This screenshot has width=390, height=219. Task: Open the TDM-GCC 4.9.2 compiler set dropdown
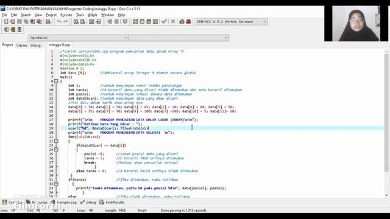click(232, 22)
